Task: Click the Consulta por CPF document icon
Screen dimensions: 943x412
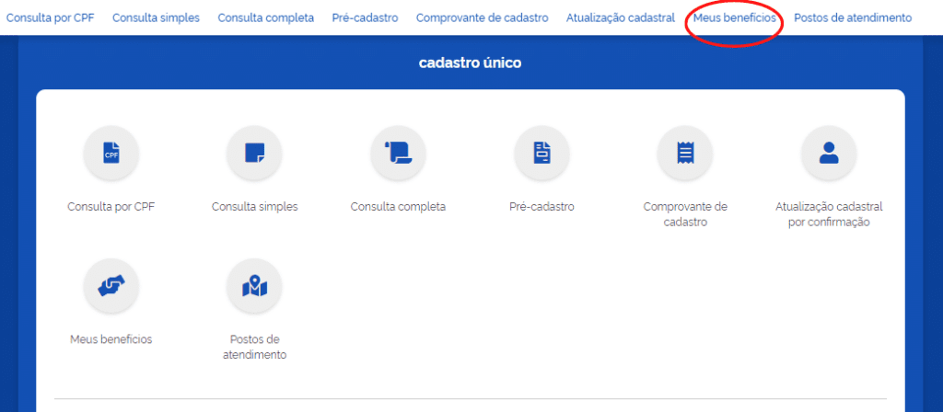Action: 111,154
